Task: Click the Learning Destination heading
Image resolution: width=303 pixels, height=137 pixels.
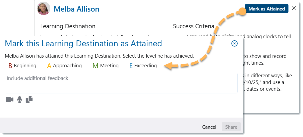Action: click(x=68, y=26)
